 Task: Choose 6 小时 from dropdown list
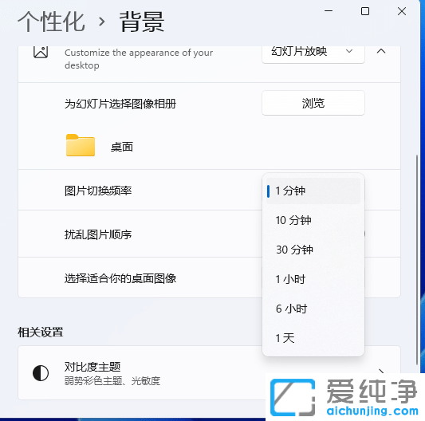coord(313,309)
